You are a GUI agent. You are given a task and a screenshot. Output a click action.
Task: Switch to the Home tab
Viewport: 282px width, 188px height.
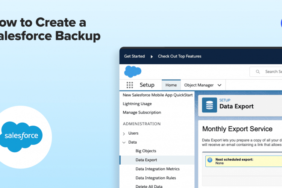(x=171, y=85)
